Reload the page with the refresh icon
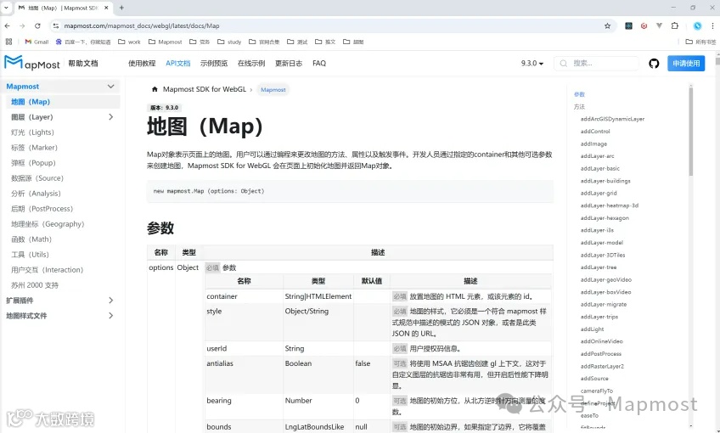 [37, 26]
